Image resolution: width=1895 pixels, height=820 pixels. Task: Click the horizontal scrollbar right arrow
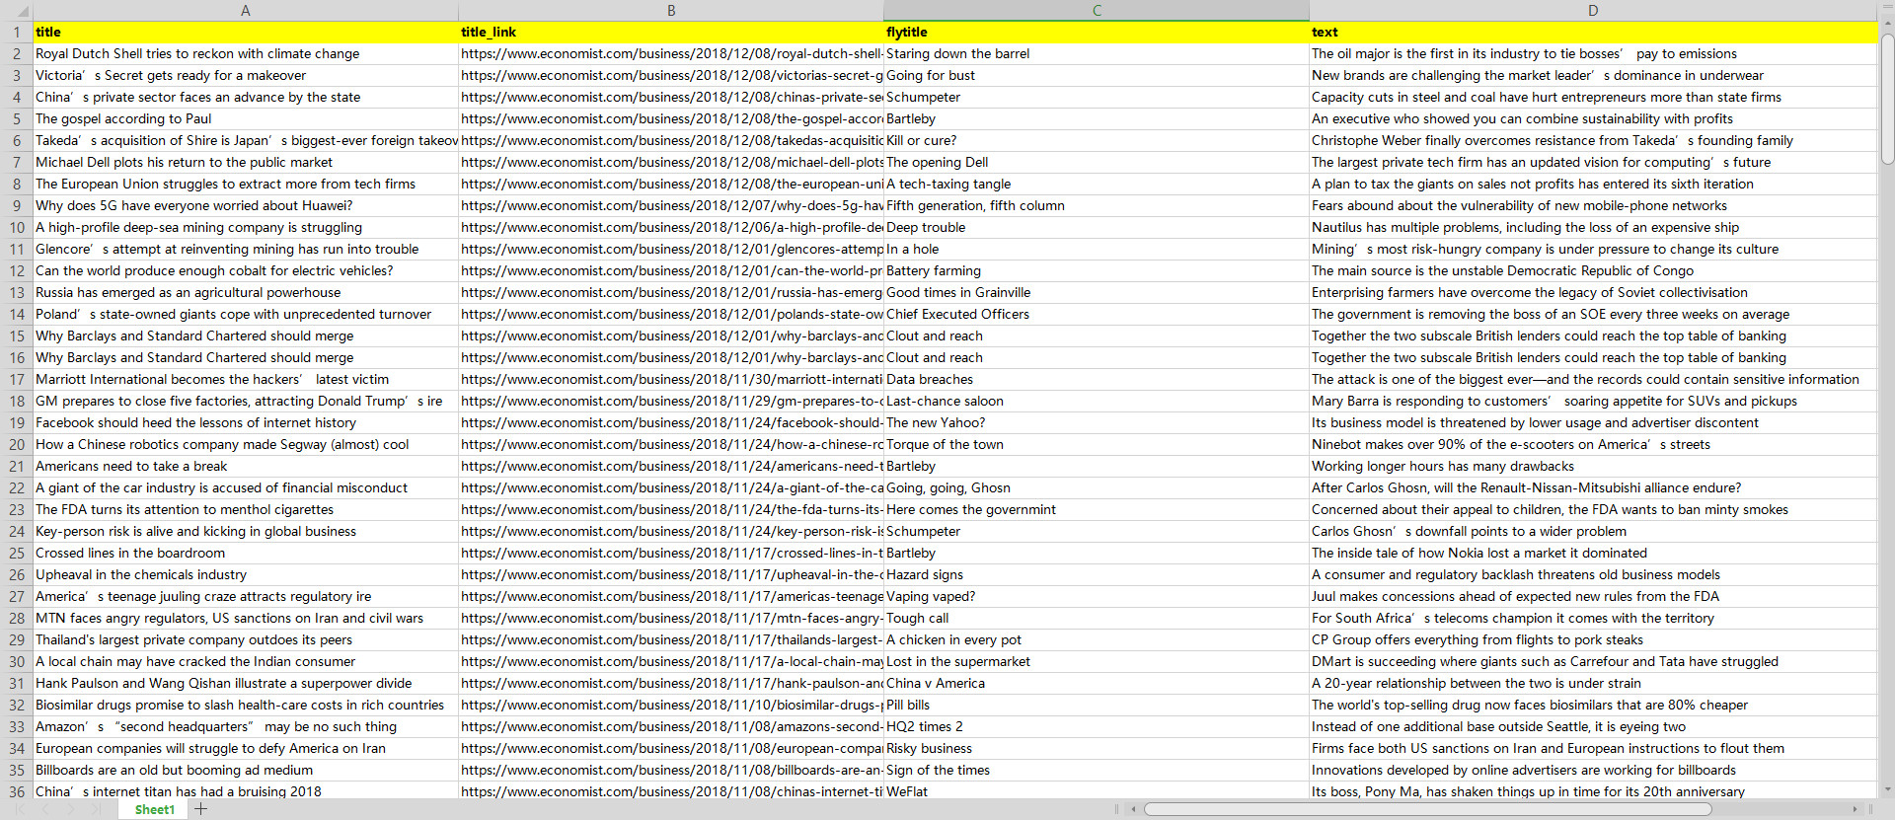1855,809
